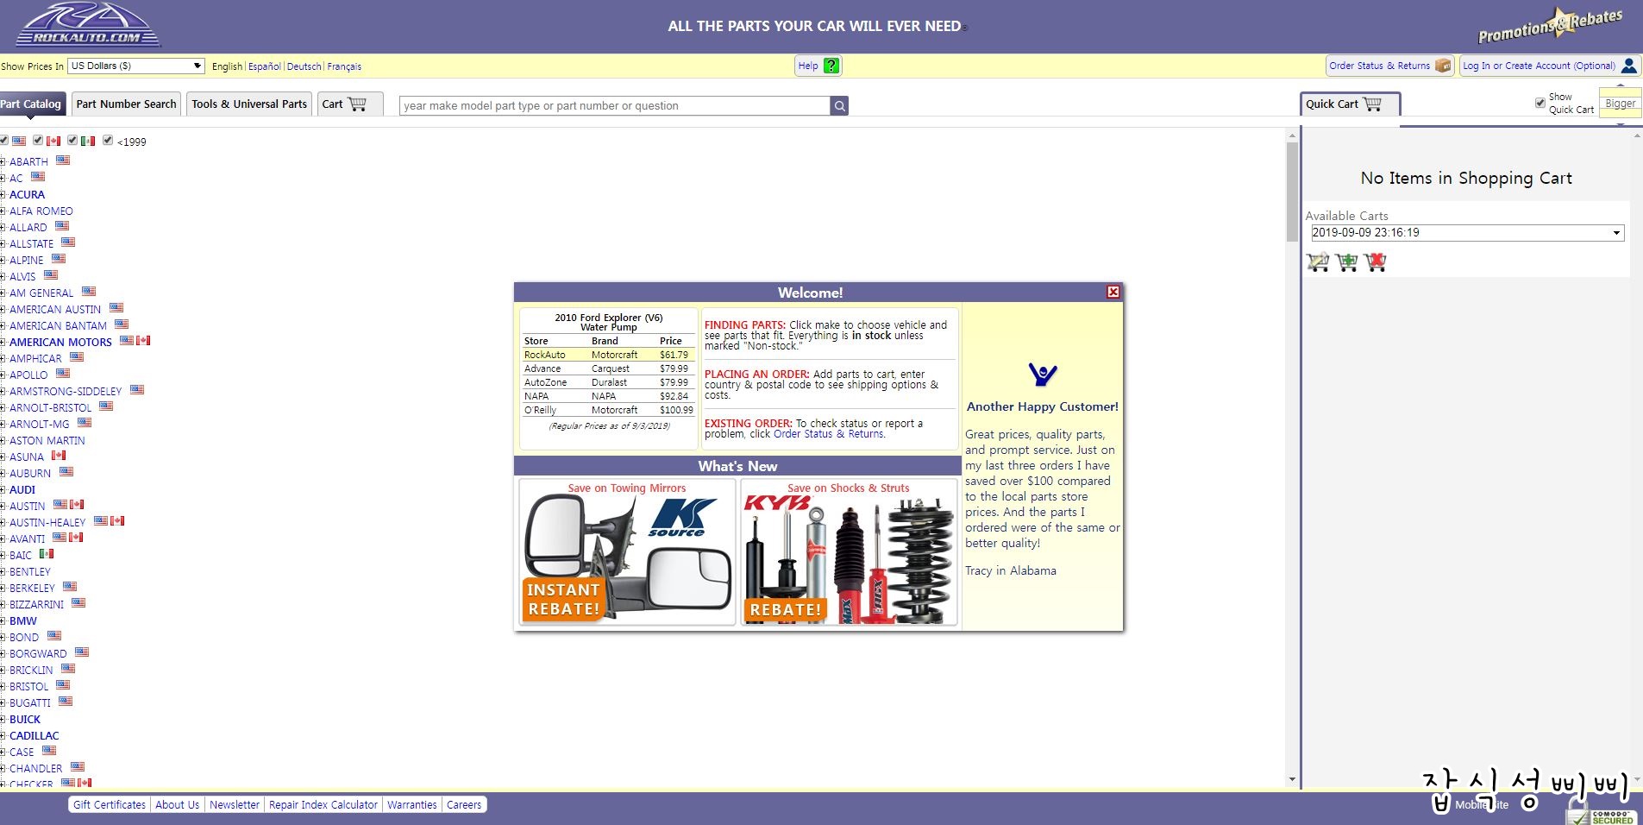Click Order Status & Returns link in Welcome popup
Image resolution: width=1643 pixels, height=825 pixels.
coord(828,434)
